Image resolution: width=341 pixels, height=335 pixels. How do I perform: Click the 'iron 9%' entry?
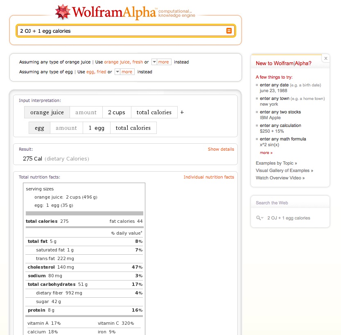(x=106, y=332)
